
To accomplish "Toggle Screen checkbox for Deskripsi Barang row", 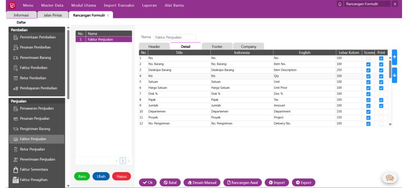I will 368,70.
